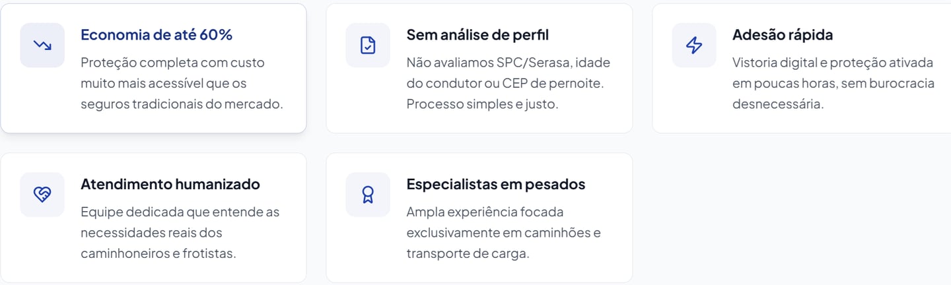Click the 'Especialistas em pesados' title
This screenshot has width=951, height=285.
pos(496,184)
